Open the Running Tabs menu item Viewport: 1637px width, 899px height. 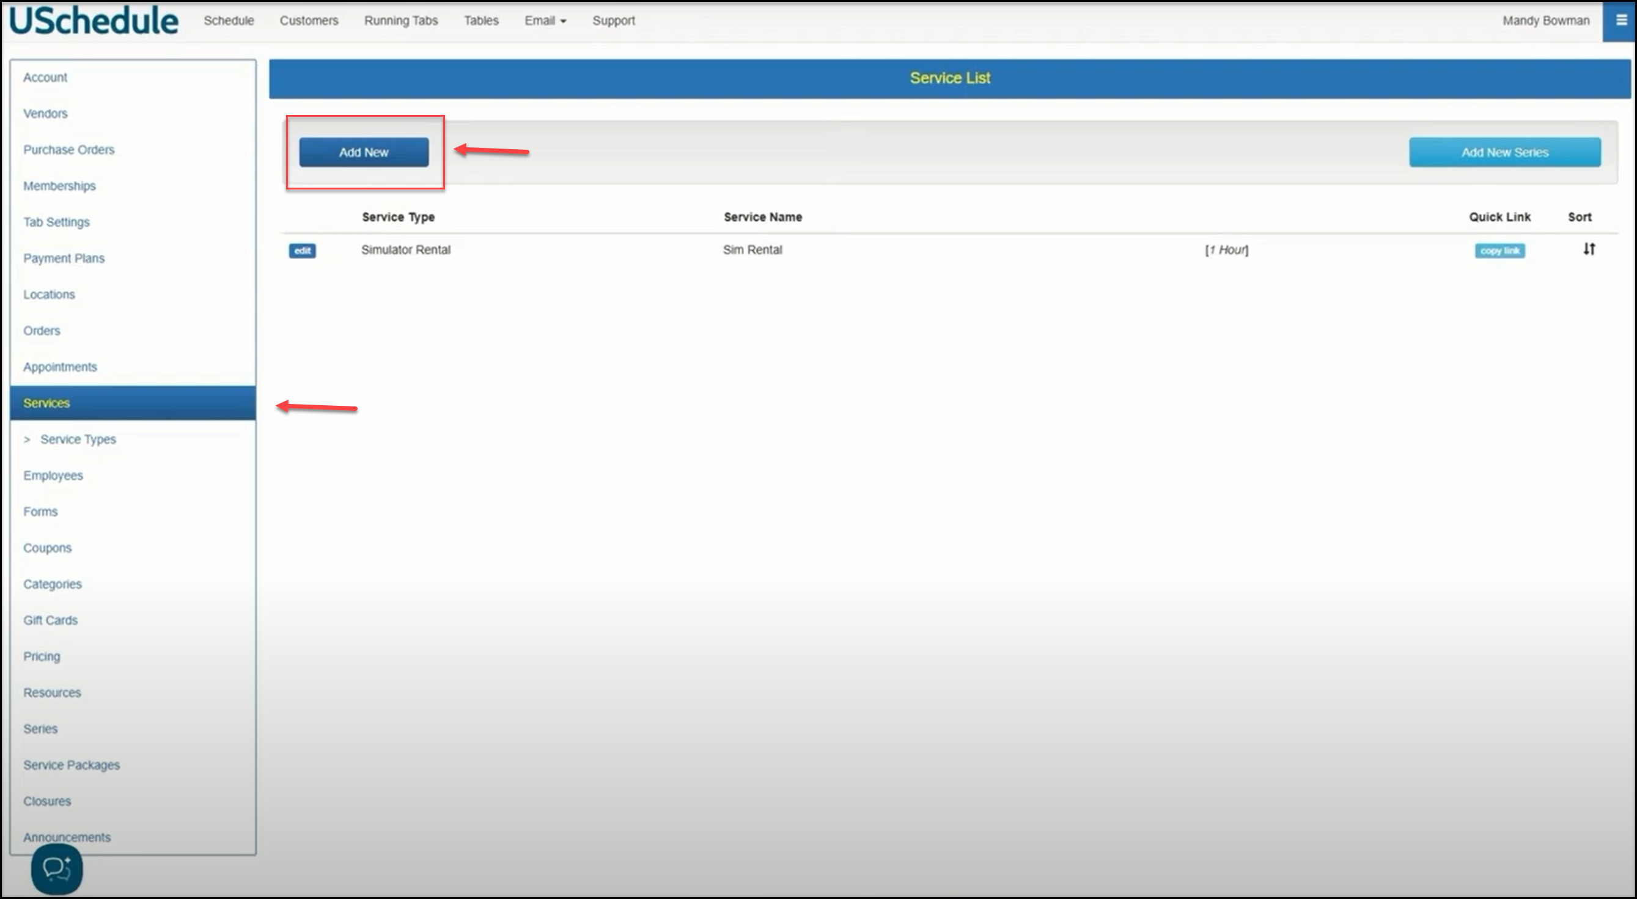(x=400, y=20)
